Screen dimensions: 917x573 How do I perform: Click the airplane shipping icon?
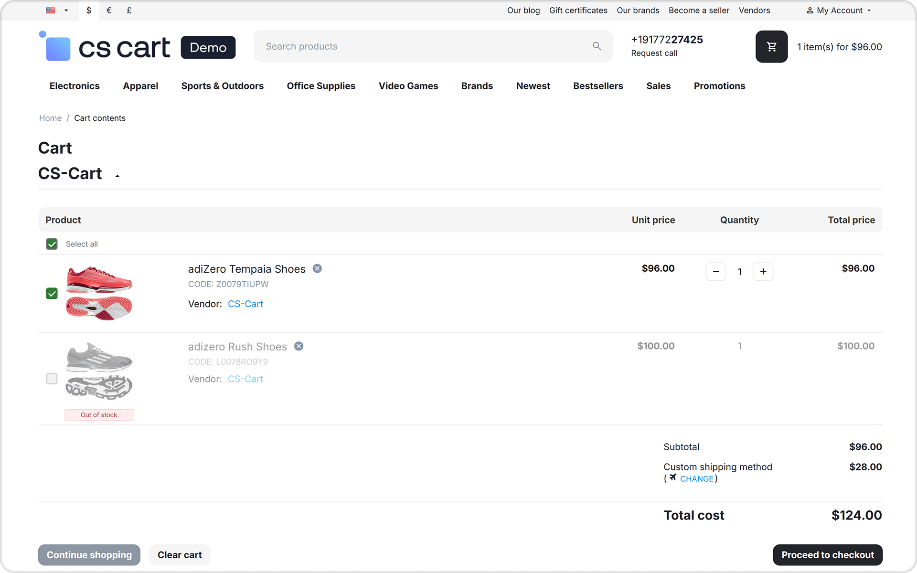[x=672, y=477]
